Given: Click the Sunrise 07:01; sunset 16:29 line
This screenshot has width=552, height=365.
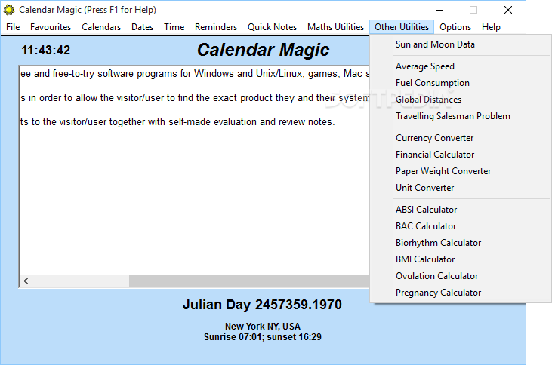Looking at the screenshot, I should tap(263, 337).
